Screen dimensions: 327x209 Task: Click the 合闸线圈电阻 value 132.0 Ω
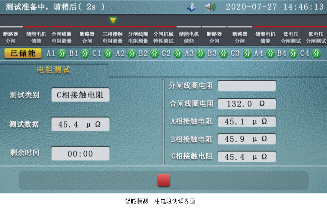[x=247, y=104]
